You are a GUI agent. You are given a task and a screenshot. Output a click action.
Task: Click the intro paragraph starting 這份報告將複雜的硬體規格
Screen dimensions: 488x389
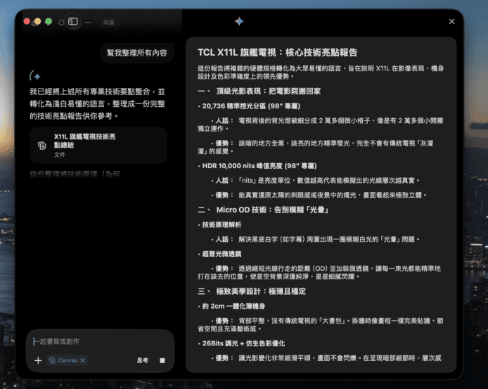pos(321,72)
